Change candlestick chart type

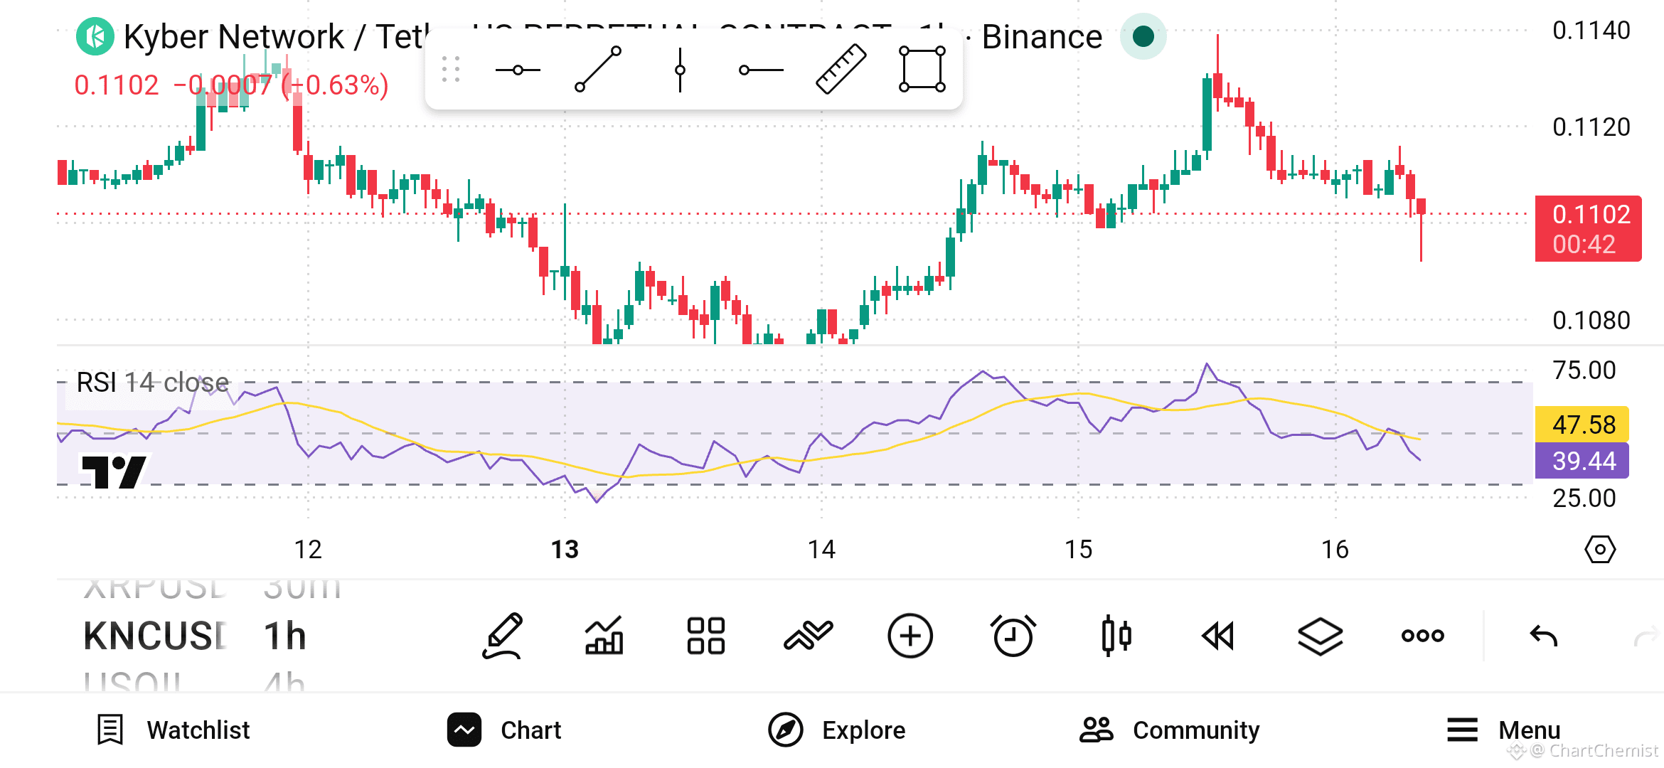(x=1116, y=635)
